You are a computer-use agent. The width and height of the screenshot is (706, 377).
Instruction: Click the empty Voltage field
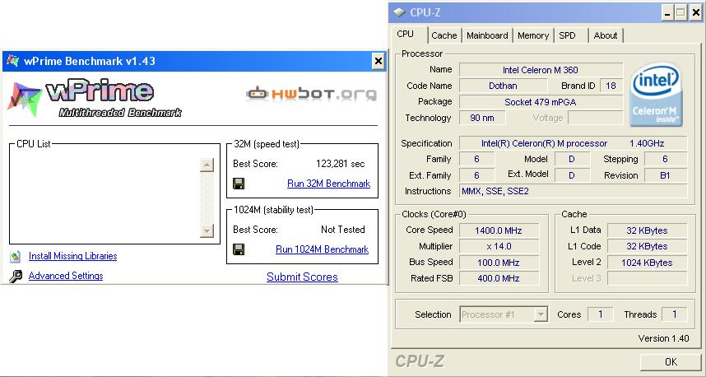(x=595, y=118)
